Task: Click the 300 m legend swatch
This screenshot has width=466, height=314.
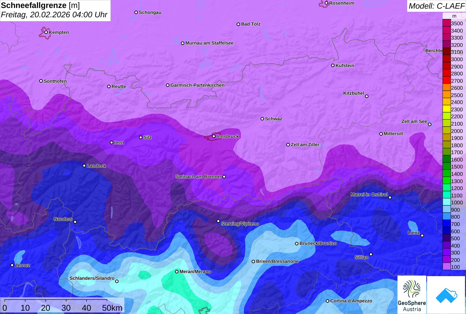Action: pos(447,253)
